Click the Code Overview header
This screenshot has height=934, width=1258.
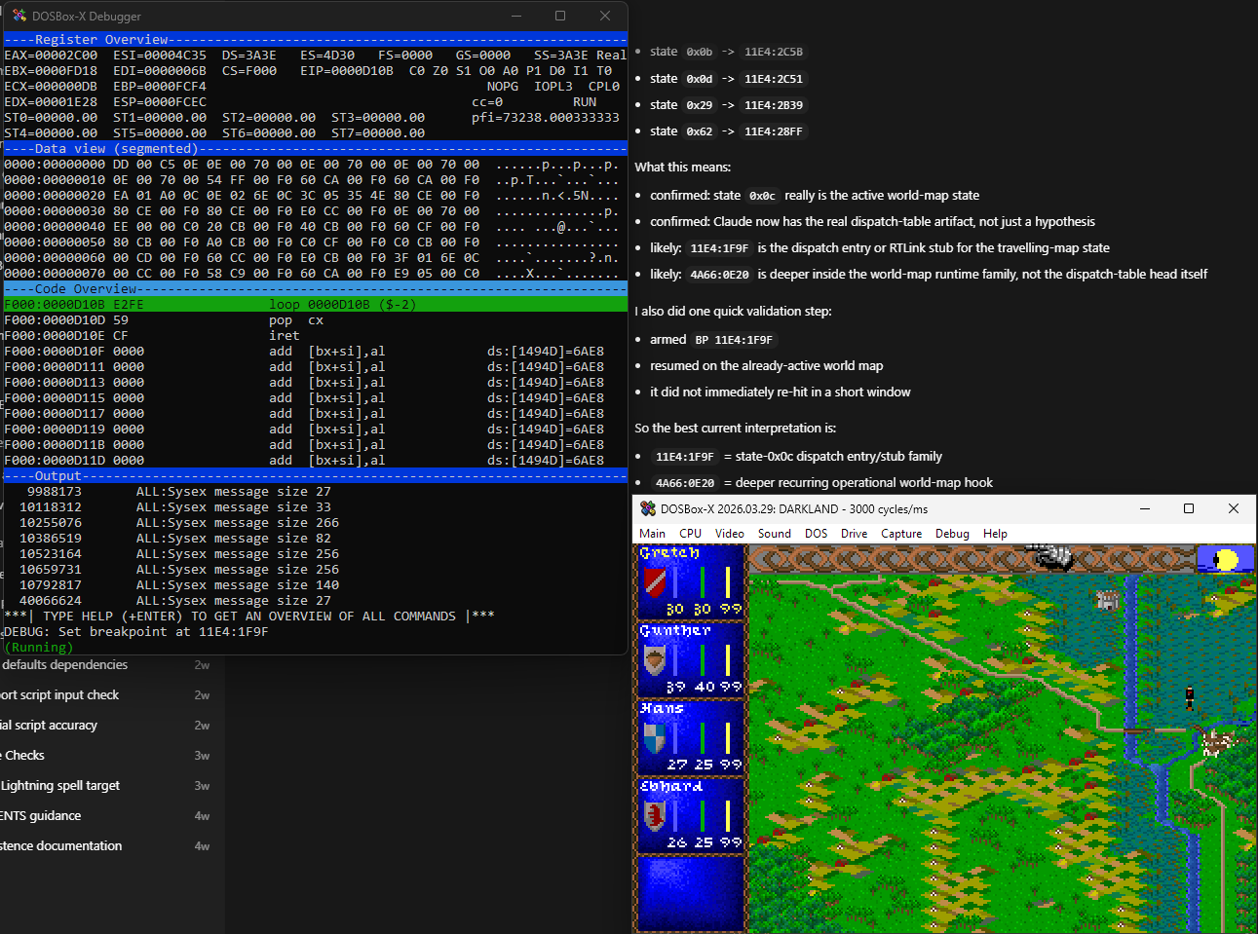(x=315, y=289)
